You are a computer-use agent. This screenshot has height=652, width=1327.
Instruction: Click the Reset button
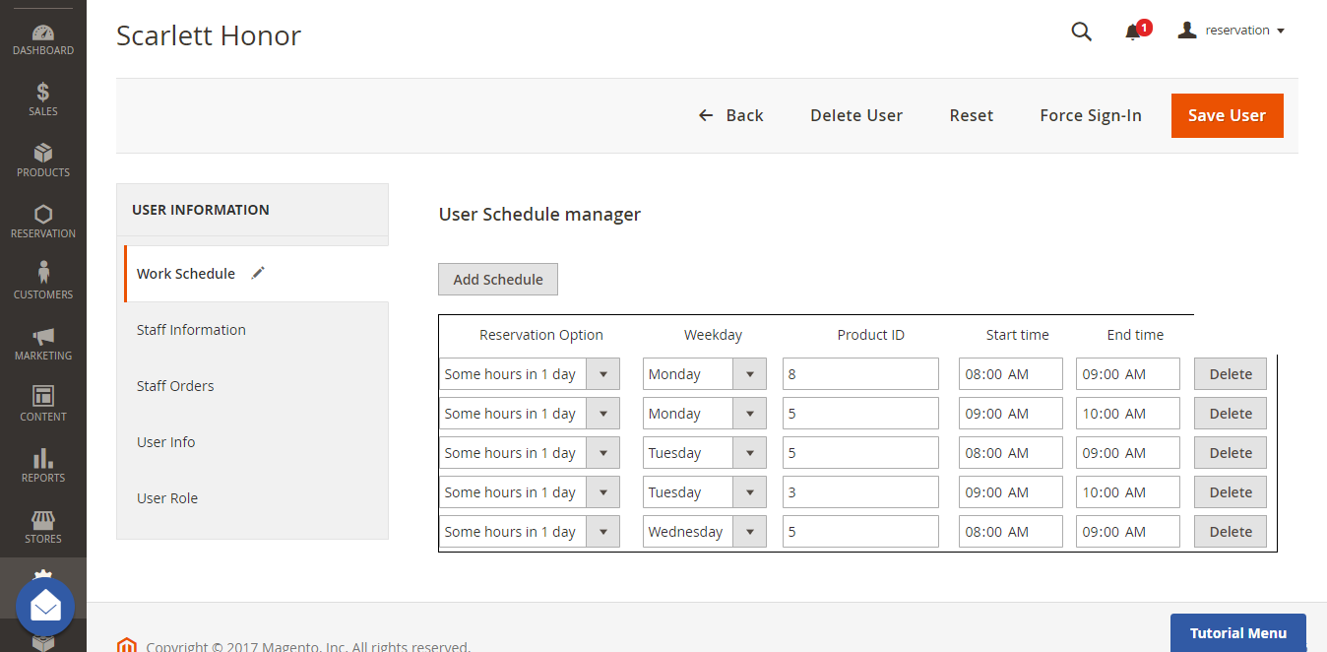972,115
